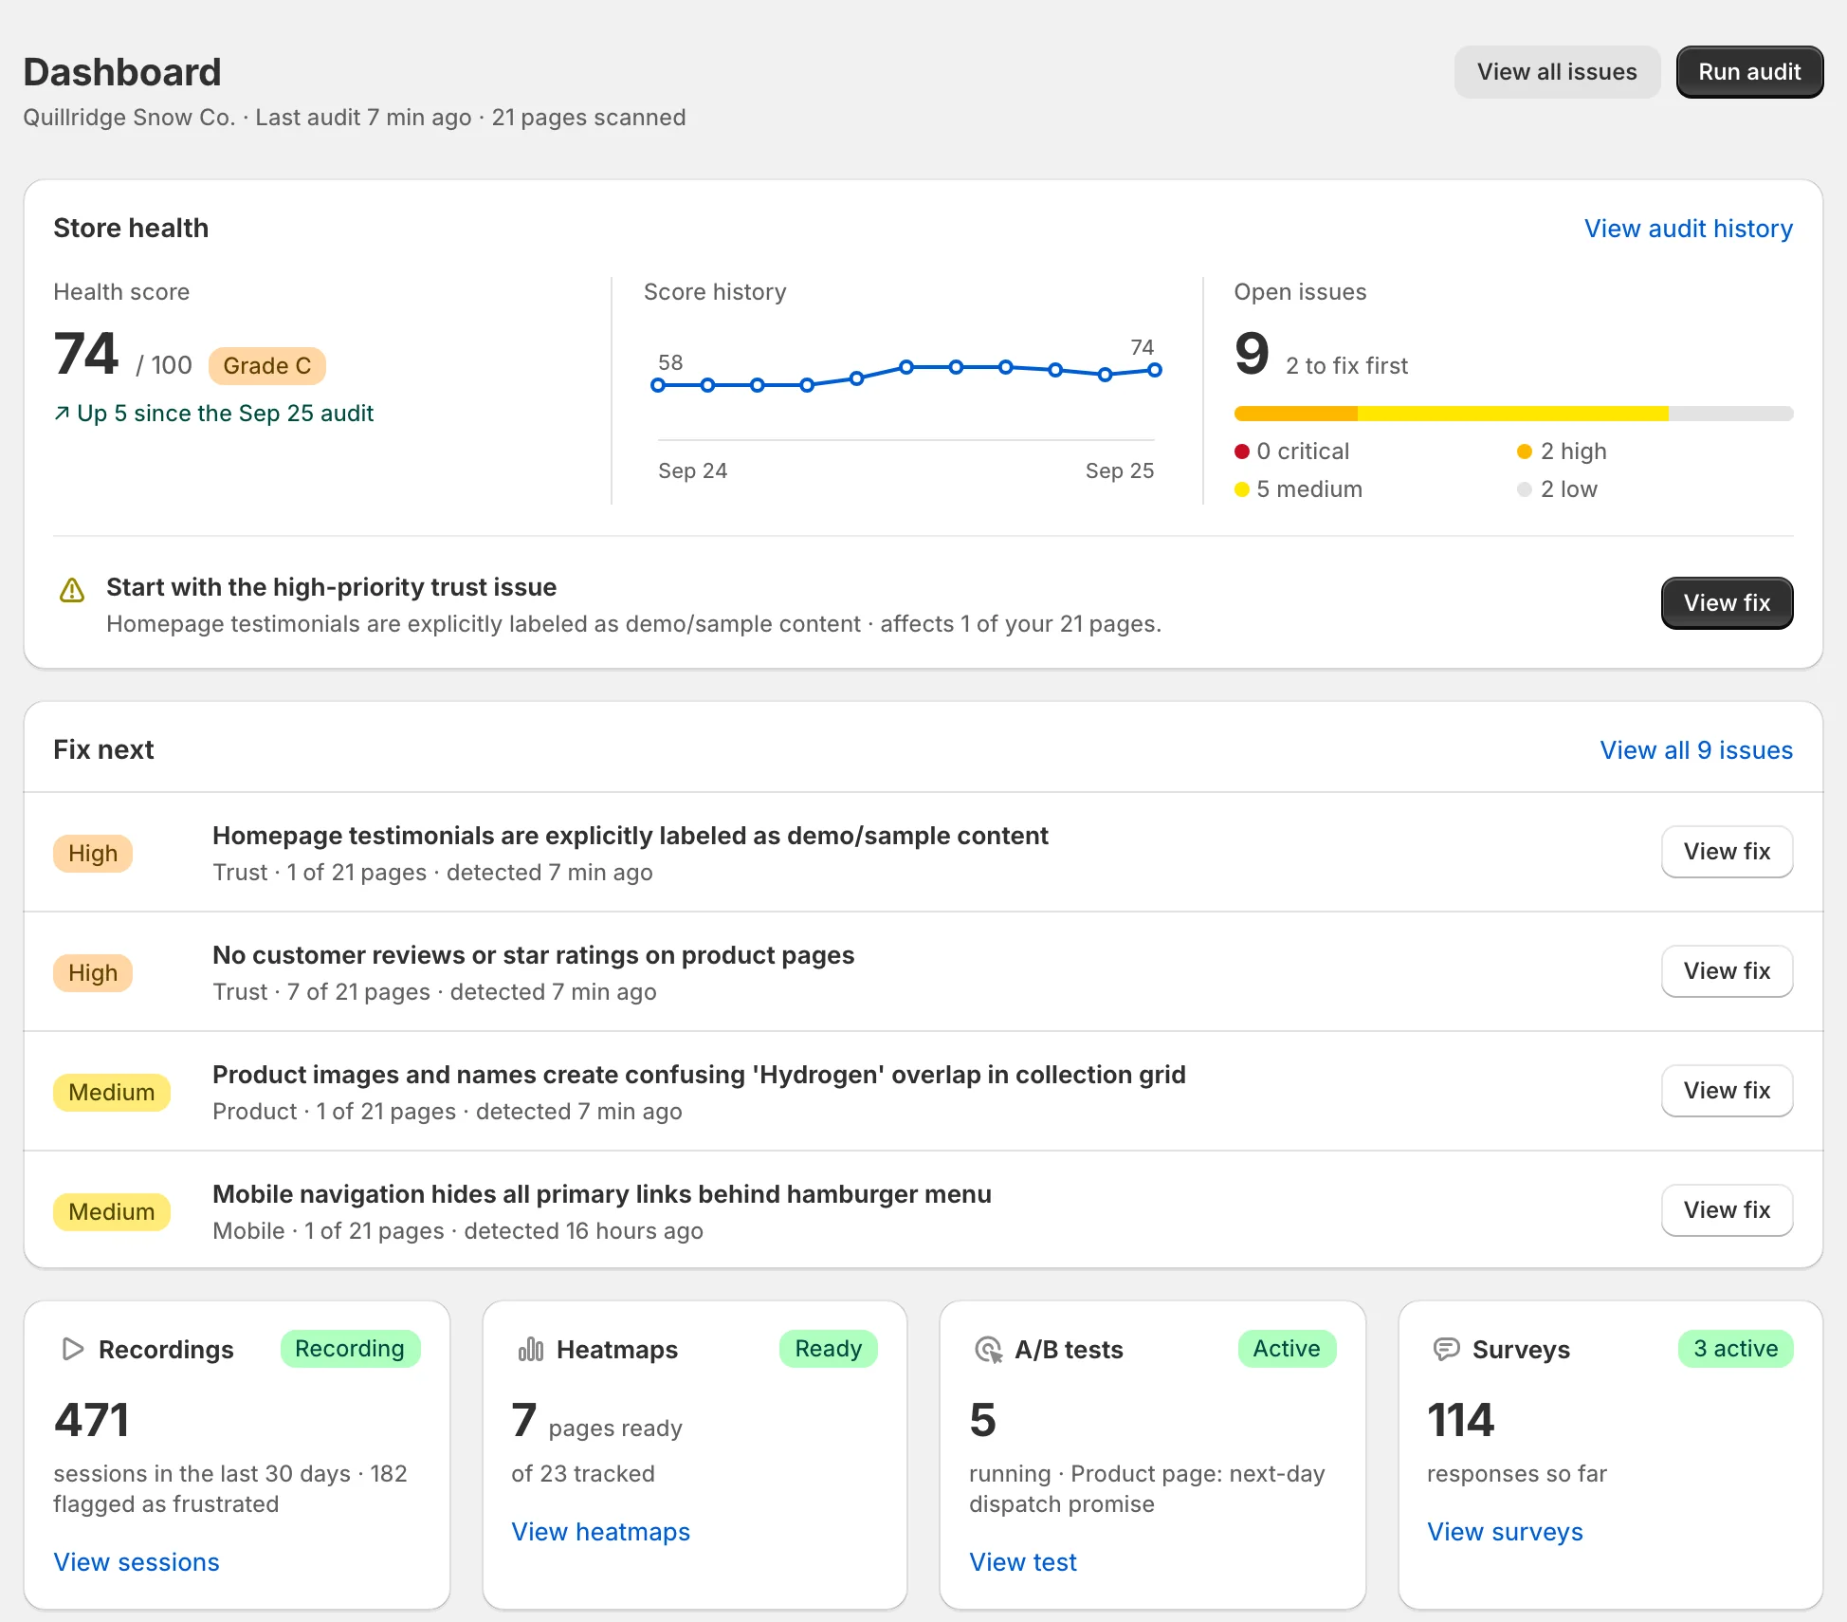The height and width of the screenshot is (1622, 1847).
Task: Click the Grade C badge
Action: click(267, 366)
